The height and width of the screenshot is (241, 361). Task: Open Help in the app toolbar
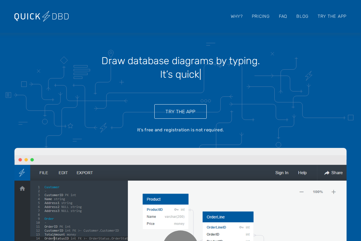[302, 173]
